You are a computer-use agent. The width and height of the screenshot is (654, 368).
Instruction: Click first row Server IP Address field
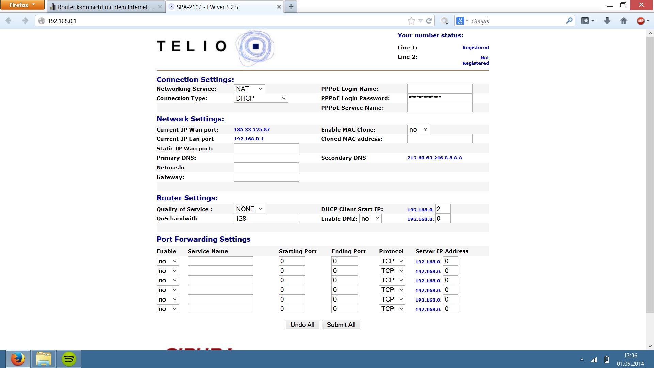(x=451, y=261)
